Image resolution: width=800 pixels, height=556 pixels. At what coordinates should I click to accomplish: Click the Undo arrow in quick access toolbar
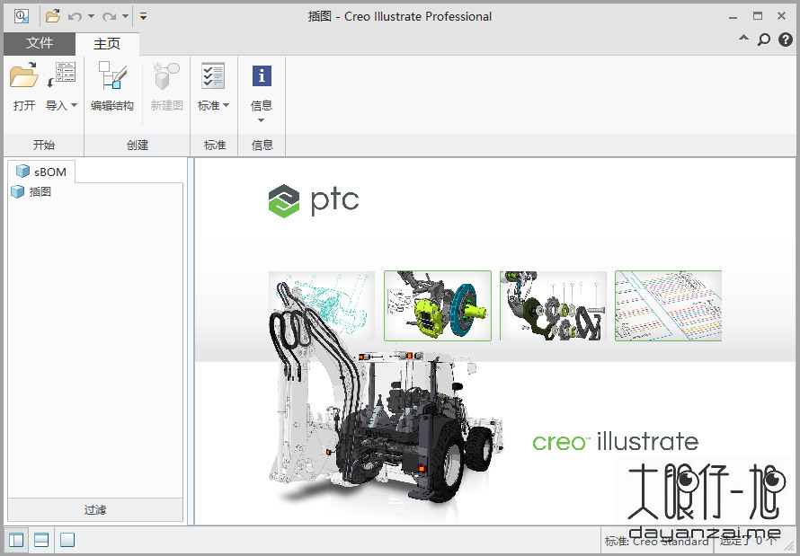75,16
